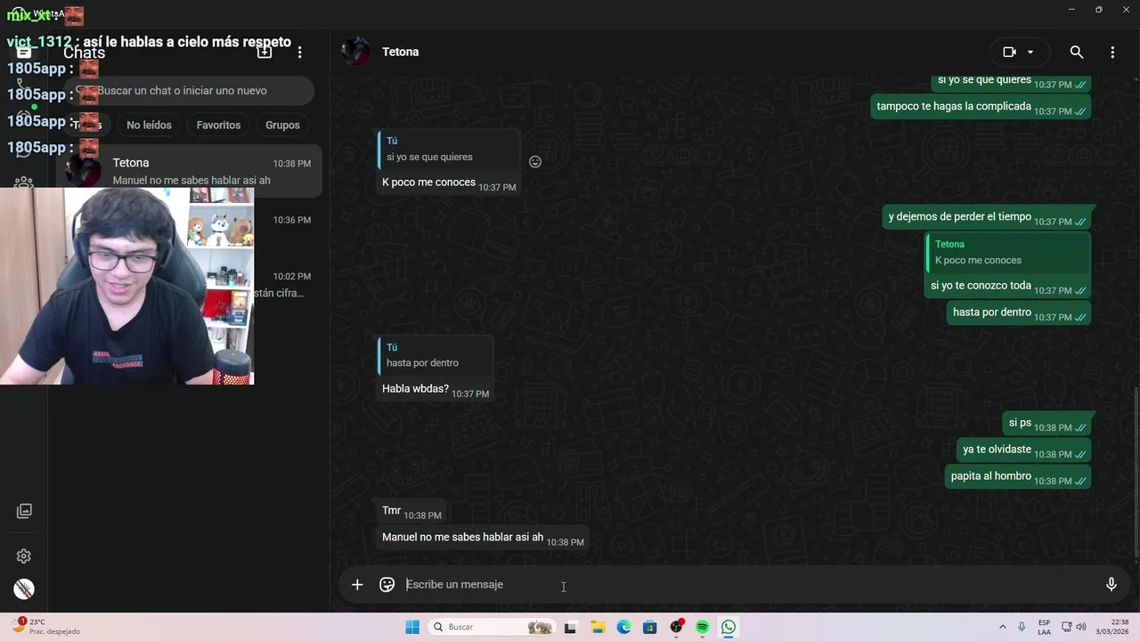This screenshot has height=641, width=1140.
Task: Click message 'papita al hombro'
Action: pyautogui.click(x=1018, y=476)
